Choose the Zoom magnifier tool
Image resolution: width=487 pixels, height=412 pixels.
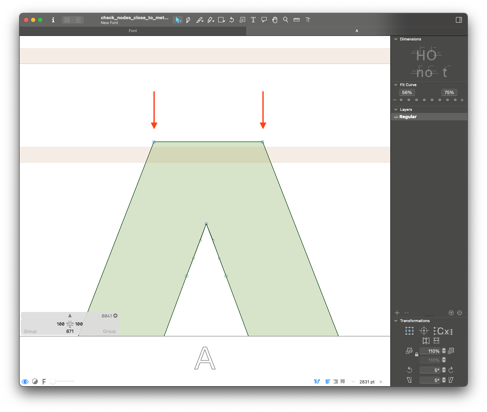286,20
